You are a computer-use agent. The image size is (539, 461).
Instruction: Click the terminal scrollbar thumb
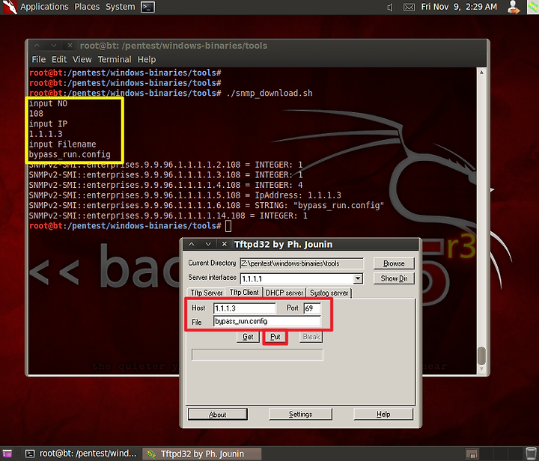point(481,356)
